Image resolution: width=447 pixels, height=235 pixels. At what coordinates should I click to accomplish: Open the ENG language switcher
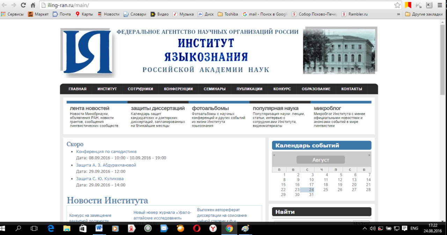414,228
